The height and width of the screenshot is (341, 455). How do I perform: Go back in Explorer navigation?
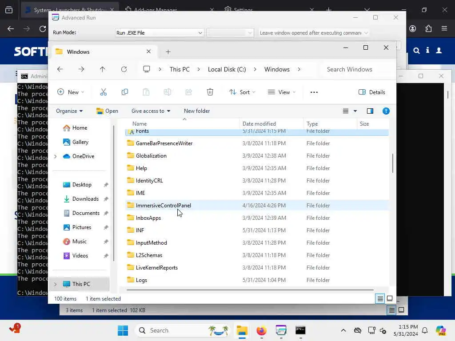coord(60,69)
